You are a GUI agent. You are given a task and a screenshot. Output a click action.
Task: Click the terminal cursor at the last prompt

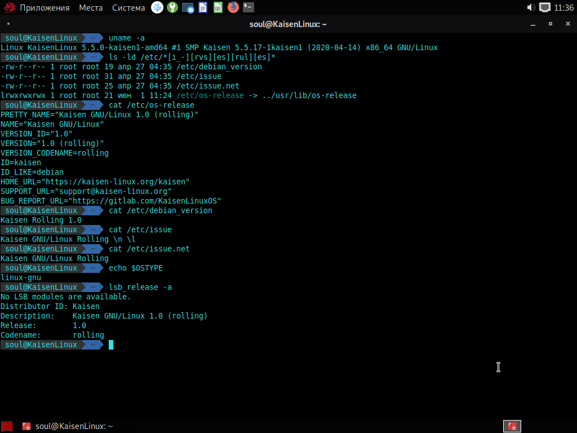point(111,344)
